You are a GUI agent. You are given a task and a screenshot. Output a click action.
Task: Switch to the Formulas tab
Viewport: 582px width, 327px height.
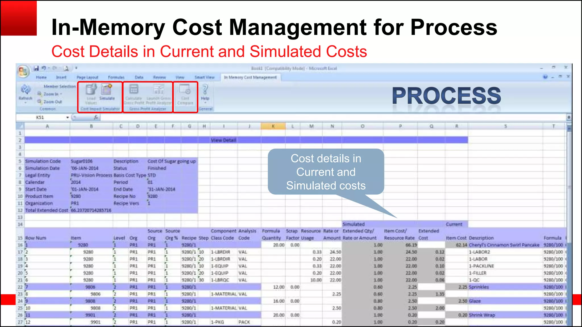coord(116,77)
